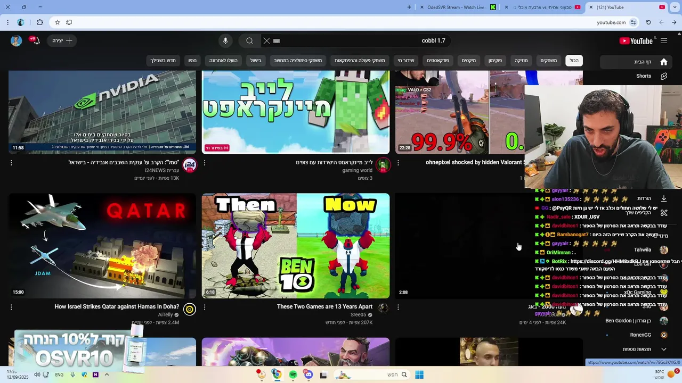This screenshot has height=383, width=682.
Task: Open Spotify from the taskbar
Action: point(293,375)
